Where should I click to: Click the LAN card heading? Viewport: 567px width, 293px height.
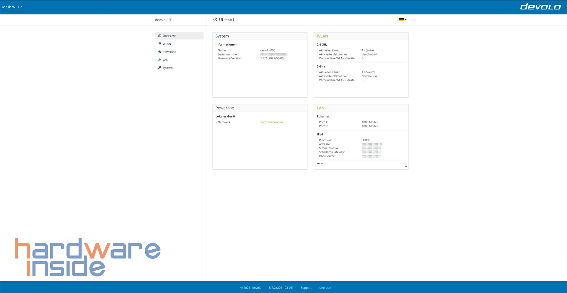click(x=320, y=108)
